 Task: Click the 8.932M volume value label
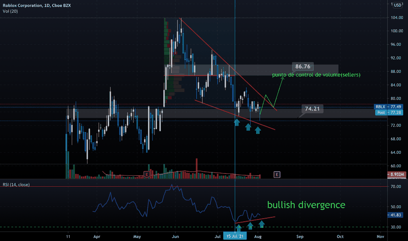(x=397, y=174)
